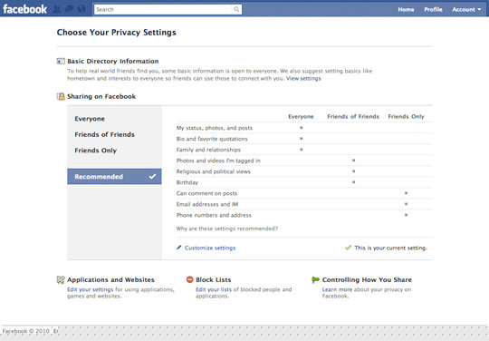Viewport: 489px width, 341px height.
Task: Click Can comment on posts row
Action: pyautogui.click(x=304, y=193)
